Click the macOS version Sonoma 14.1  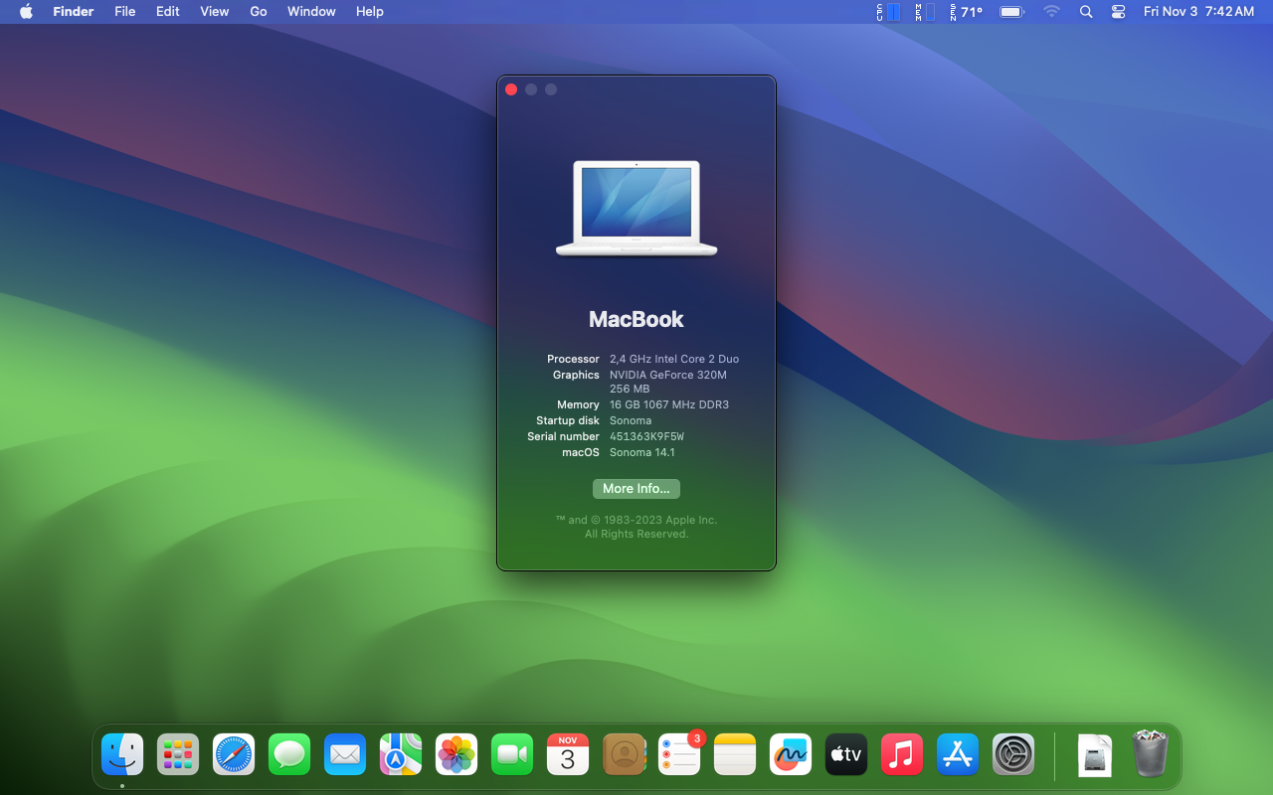(642, 452)
